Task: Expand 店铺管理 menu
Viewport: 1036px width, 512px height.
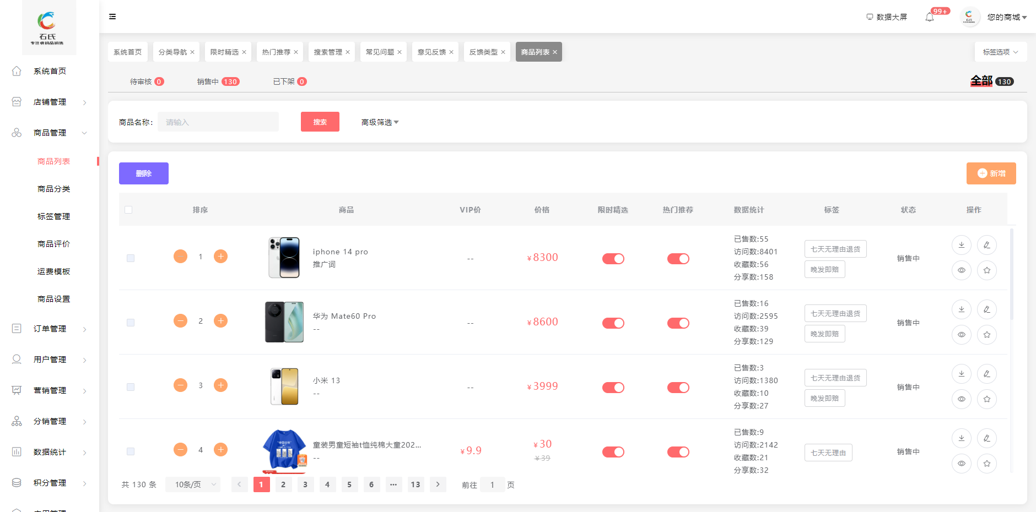Action: click(50, 102)
